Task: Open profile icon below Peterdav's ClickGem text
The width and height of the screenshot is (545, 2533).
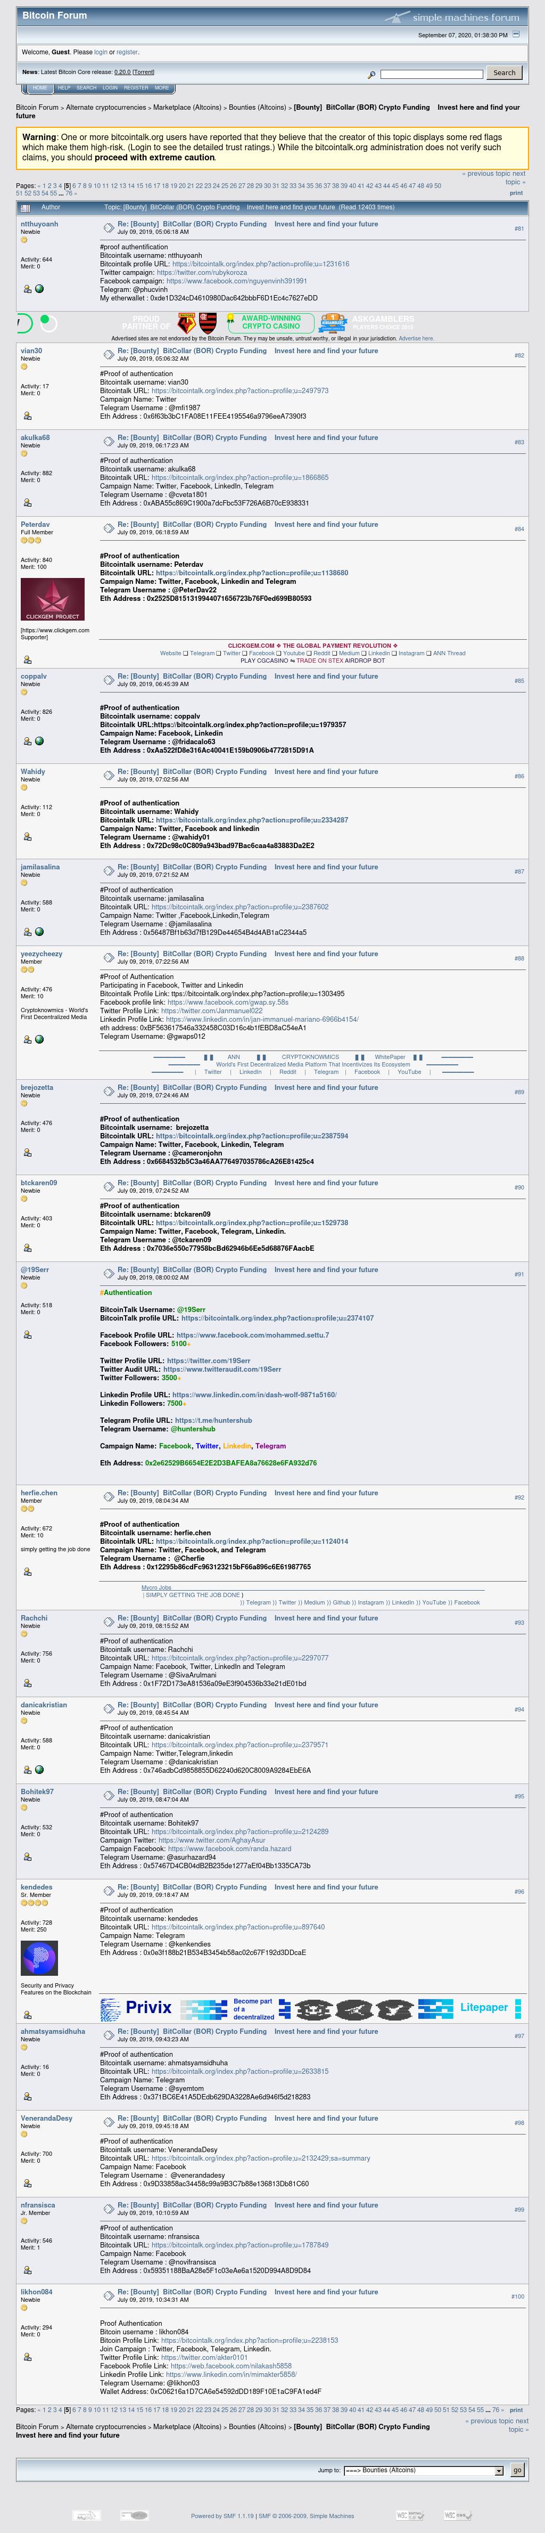Action: click(28, 660)
